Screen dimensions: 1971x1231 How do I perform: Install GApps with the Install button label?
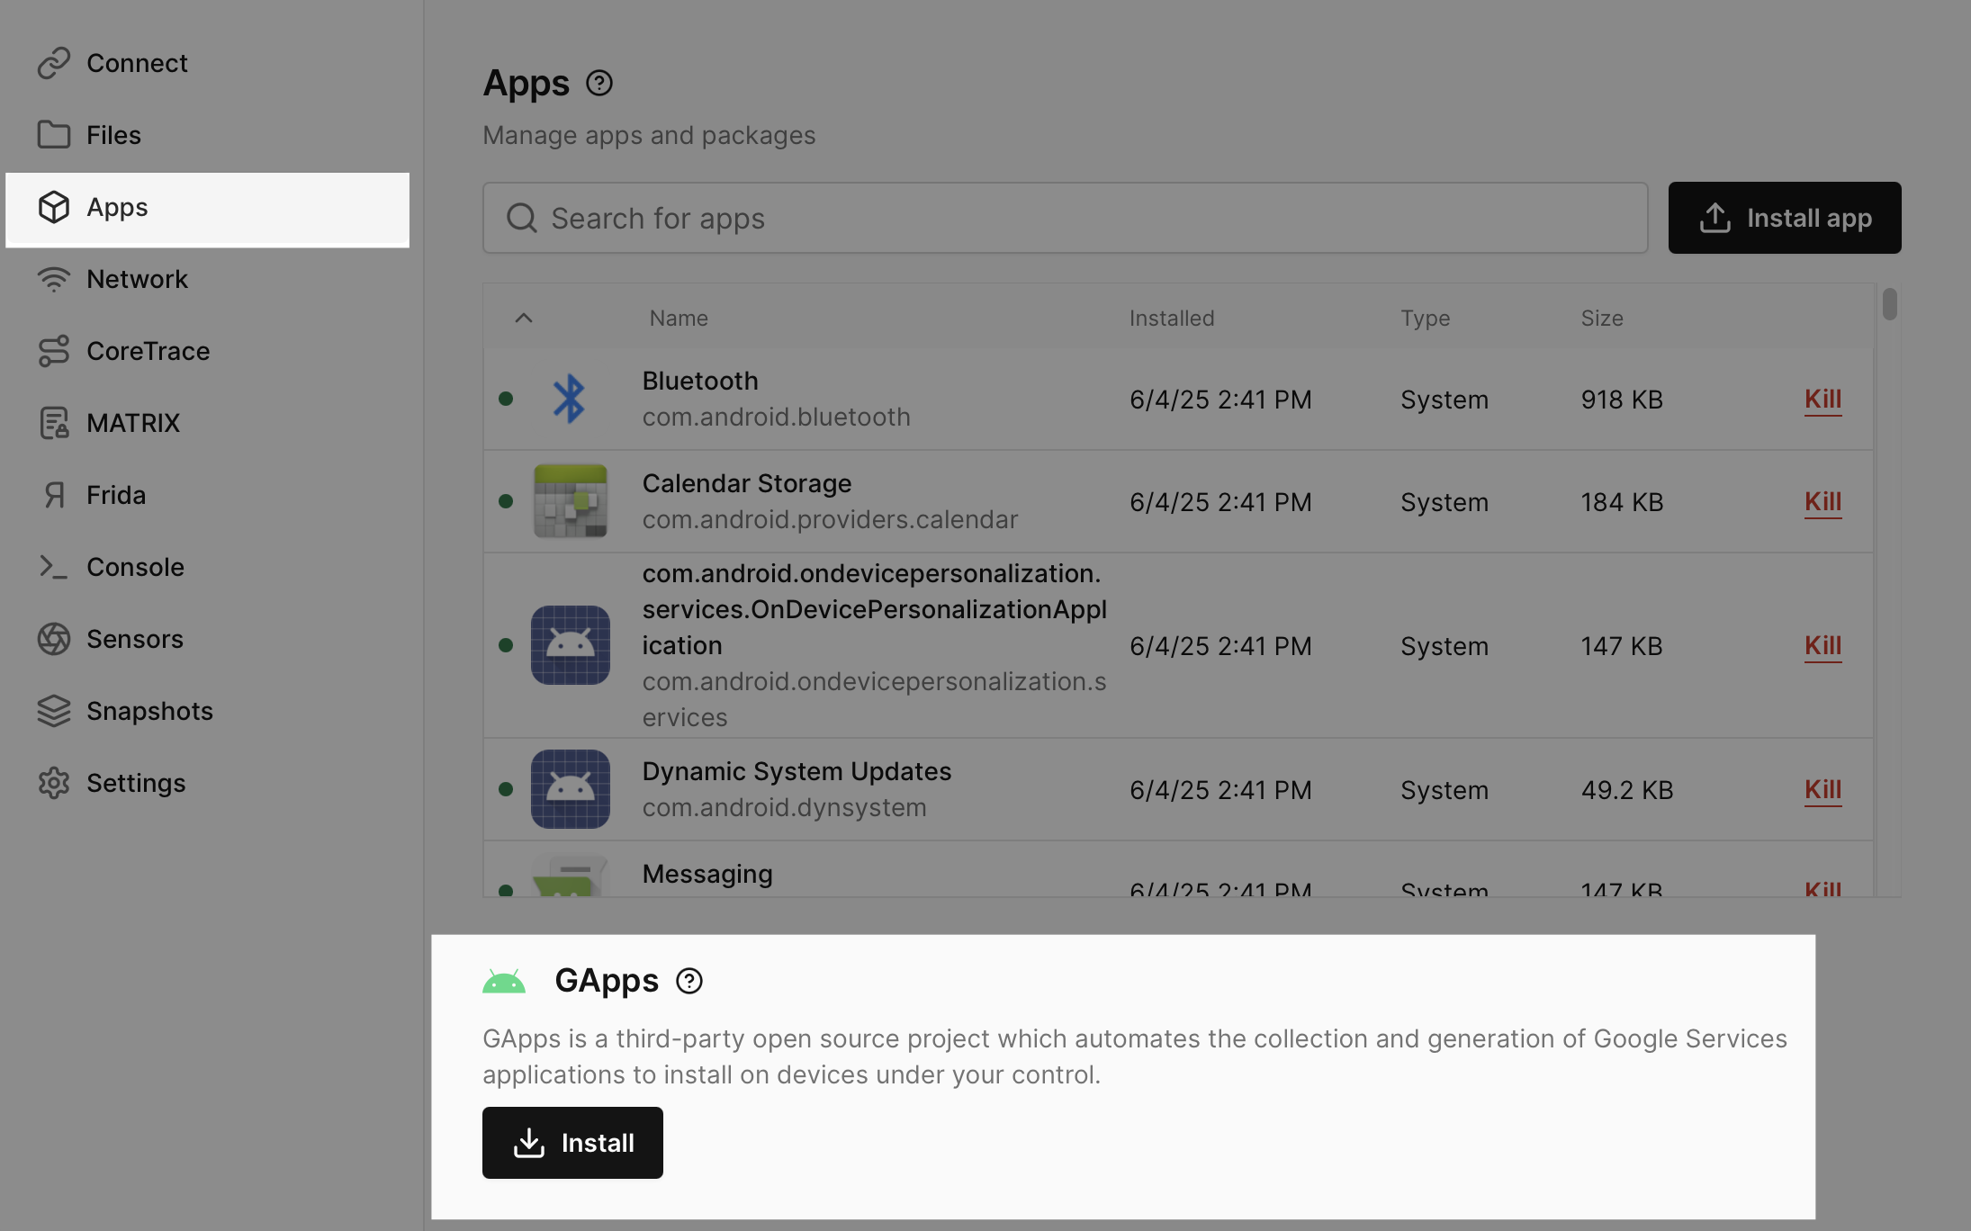tap(598, 1143)
